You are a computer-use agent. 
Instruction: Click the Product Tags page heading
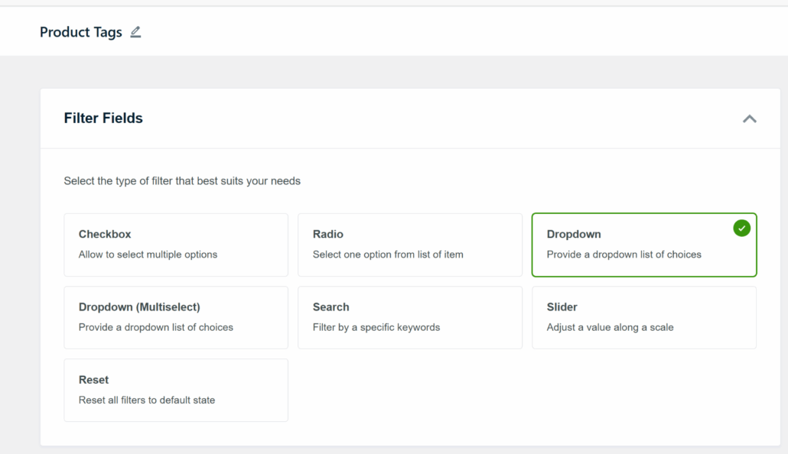point(80,32)
